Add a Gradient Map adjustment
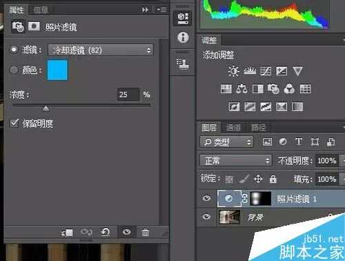Screen dimensions: 345x261 (x=297, y=106)
